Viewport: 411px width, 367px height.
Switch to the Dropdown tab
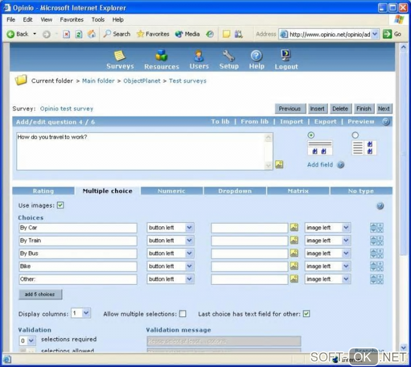click(x=235, y=191)
